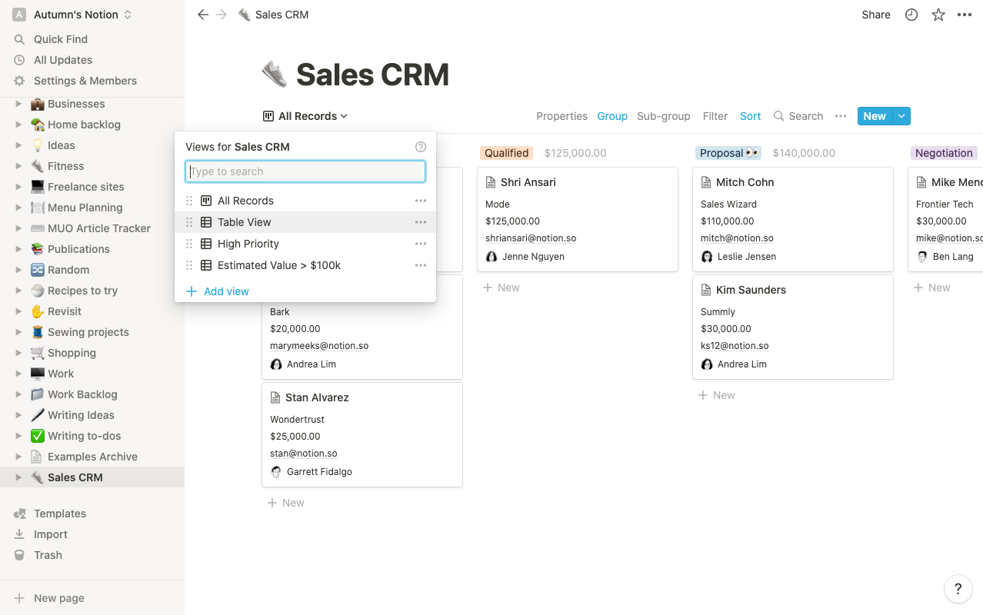Viewport: 983px width, 615px height.
Task: Click the workspace avatar letter A
Action: (19, 15)
